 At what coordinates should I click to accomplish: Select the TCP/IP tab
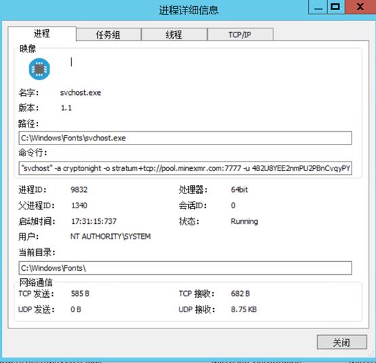[x=240, y=35]
